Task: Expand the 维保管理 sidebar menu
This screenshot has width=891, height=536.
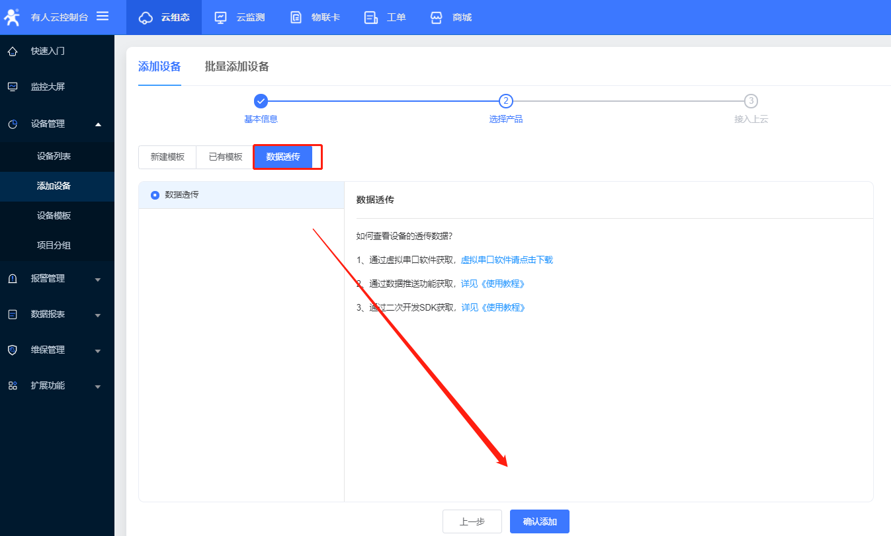Action: tap(98, 351)
